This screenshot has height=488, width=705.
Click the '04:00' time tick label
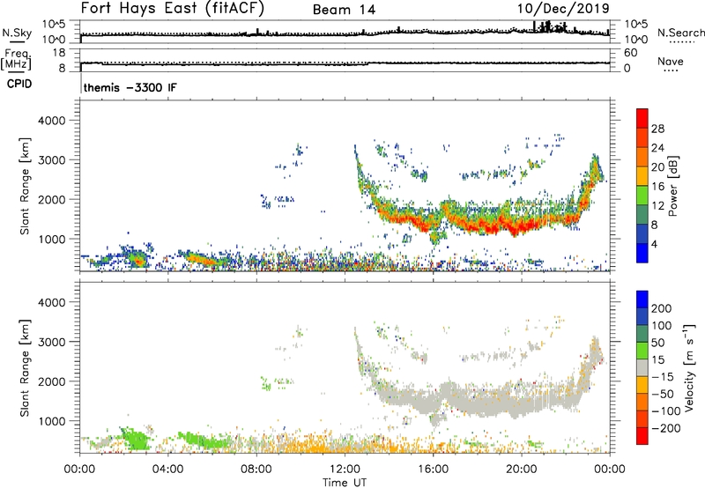click(x=168, y=470)
